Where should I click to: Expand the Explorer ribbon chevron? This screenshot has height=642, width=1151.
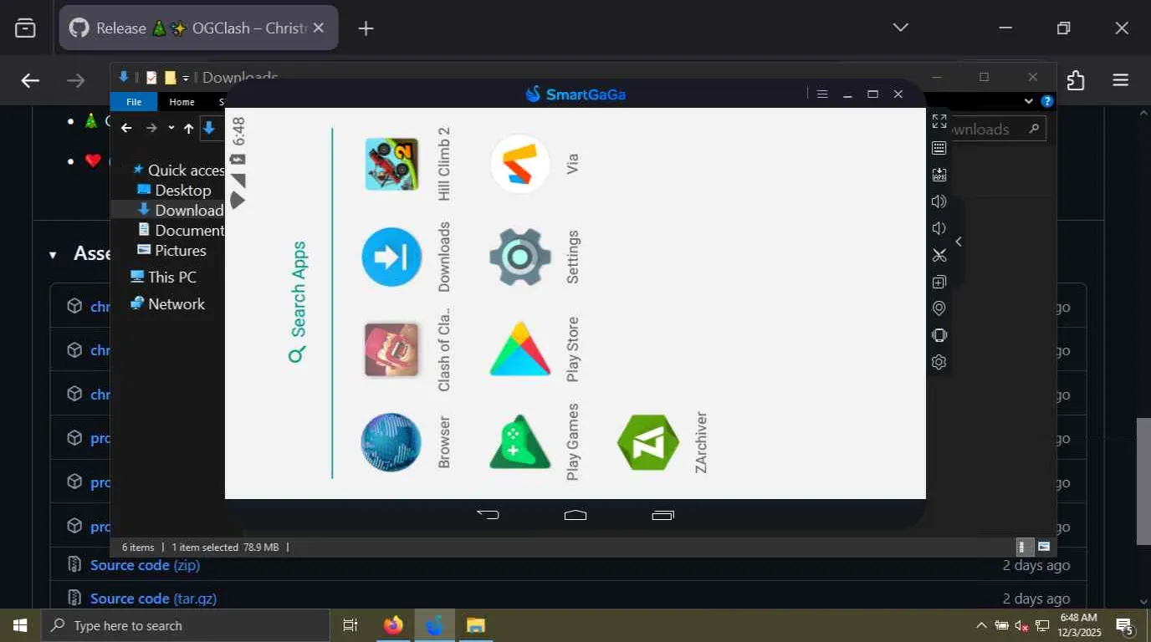1029,101
